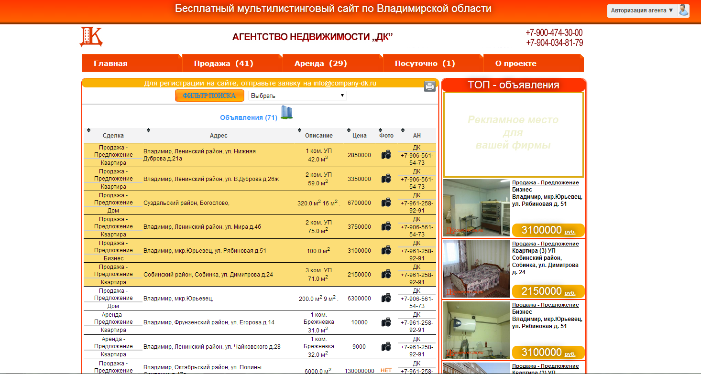Sort the table by the Сделка column arrow
Image resolution: width=701 pixels, height=374 pixels.
88,130
